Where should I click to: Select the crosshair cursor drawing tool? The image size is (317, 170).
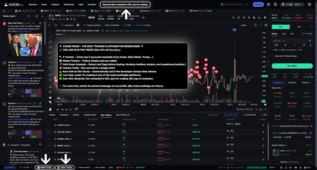[x=50, y=32]
